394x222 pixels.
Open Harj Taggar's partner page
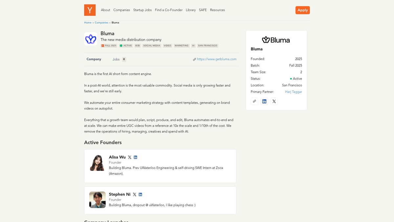(x=293, y=92)
